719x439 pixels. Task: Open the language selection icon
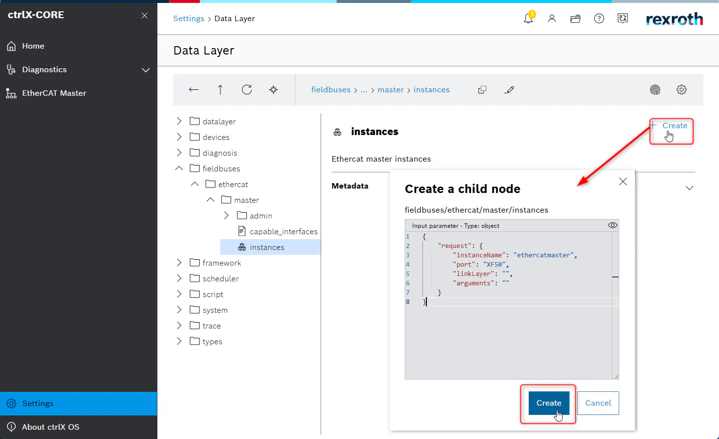[623, 19]
